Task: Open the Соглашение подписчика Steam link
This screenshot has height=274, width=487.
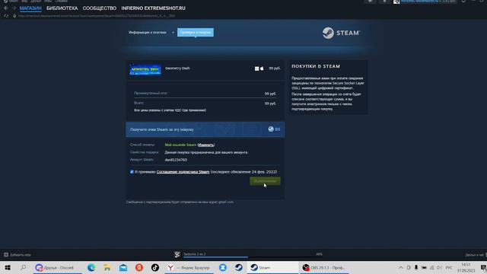Action: 183,172
